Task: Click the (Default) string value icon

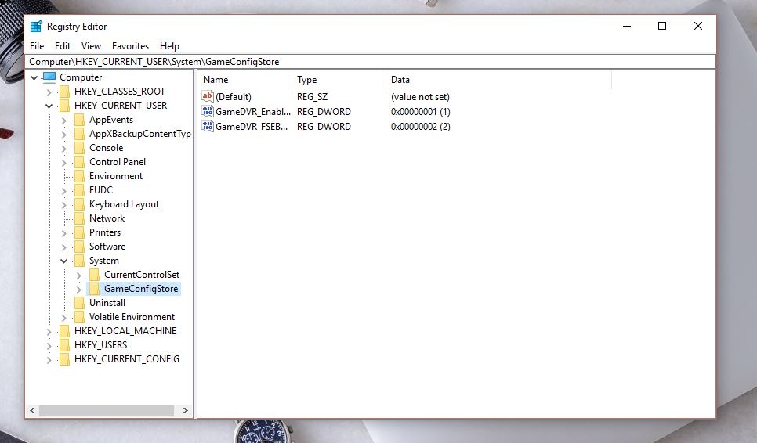Action: click(208, 96)
